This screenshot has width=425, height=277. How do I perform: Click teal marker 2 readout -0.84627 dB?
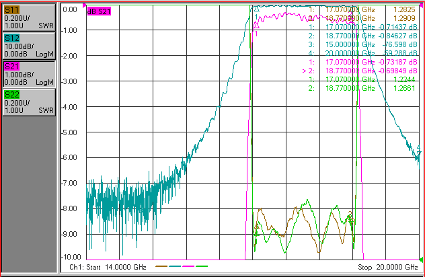point(397,36)
